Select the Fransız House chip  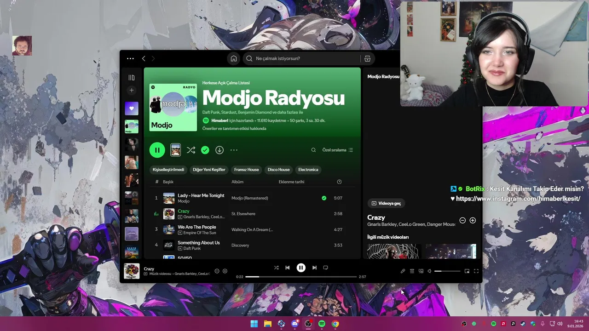coord(247,170)
